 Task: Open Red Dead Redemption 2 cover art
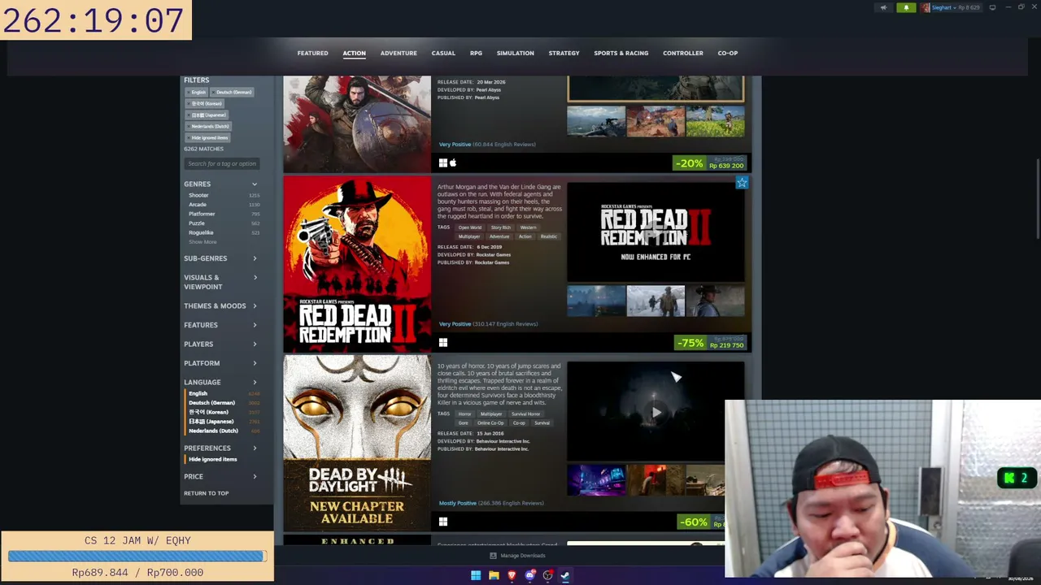[357, 264]
